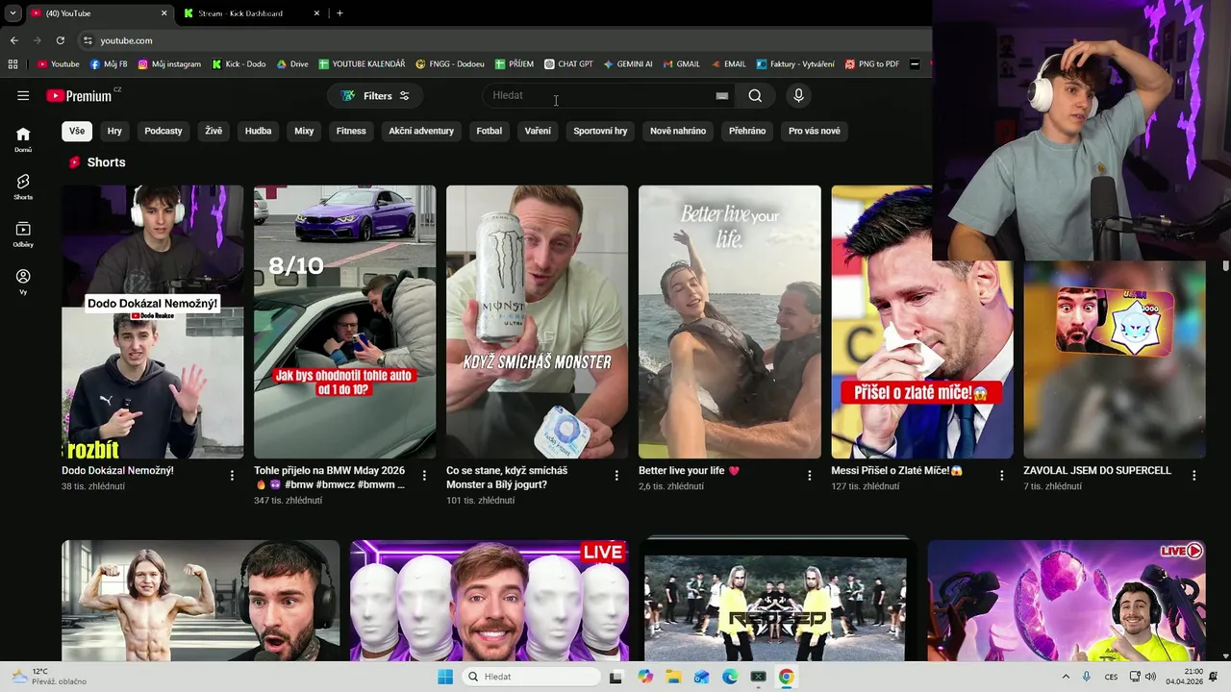Image resolution: width=1231 pixels, height=692 pixels.
Task: Start voice search with microphone icon
Action: point(798,95)
